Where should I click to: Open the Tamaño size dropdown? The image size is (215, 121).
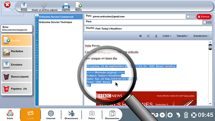(x=182, y=36)
